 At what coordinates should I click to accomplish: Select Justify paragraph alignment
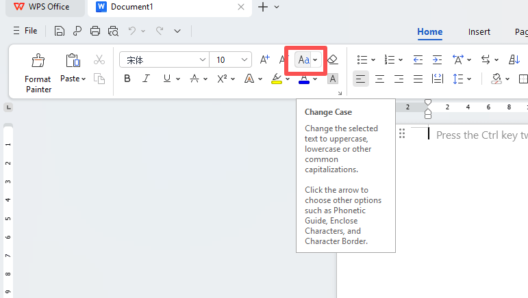418,79
